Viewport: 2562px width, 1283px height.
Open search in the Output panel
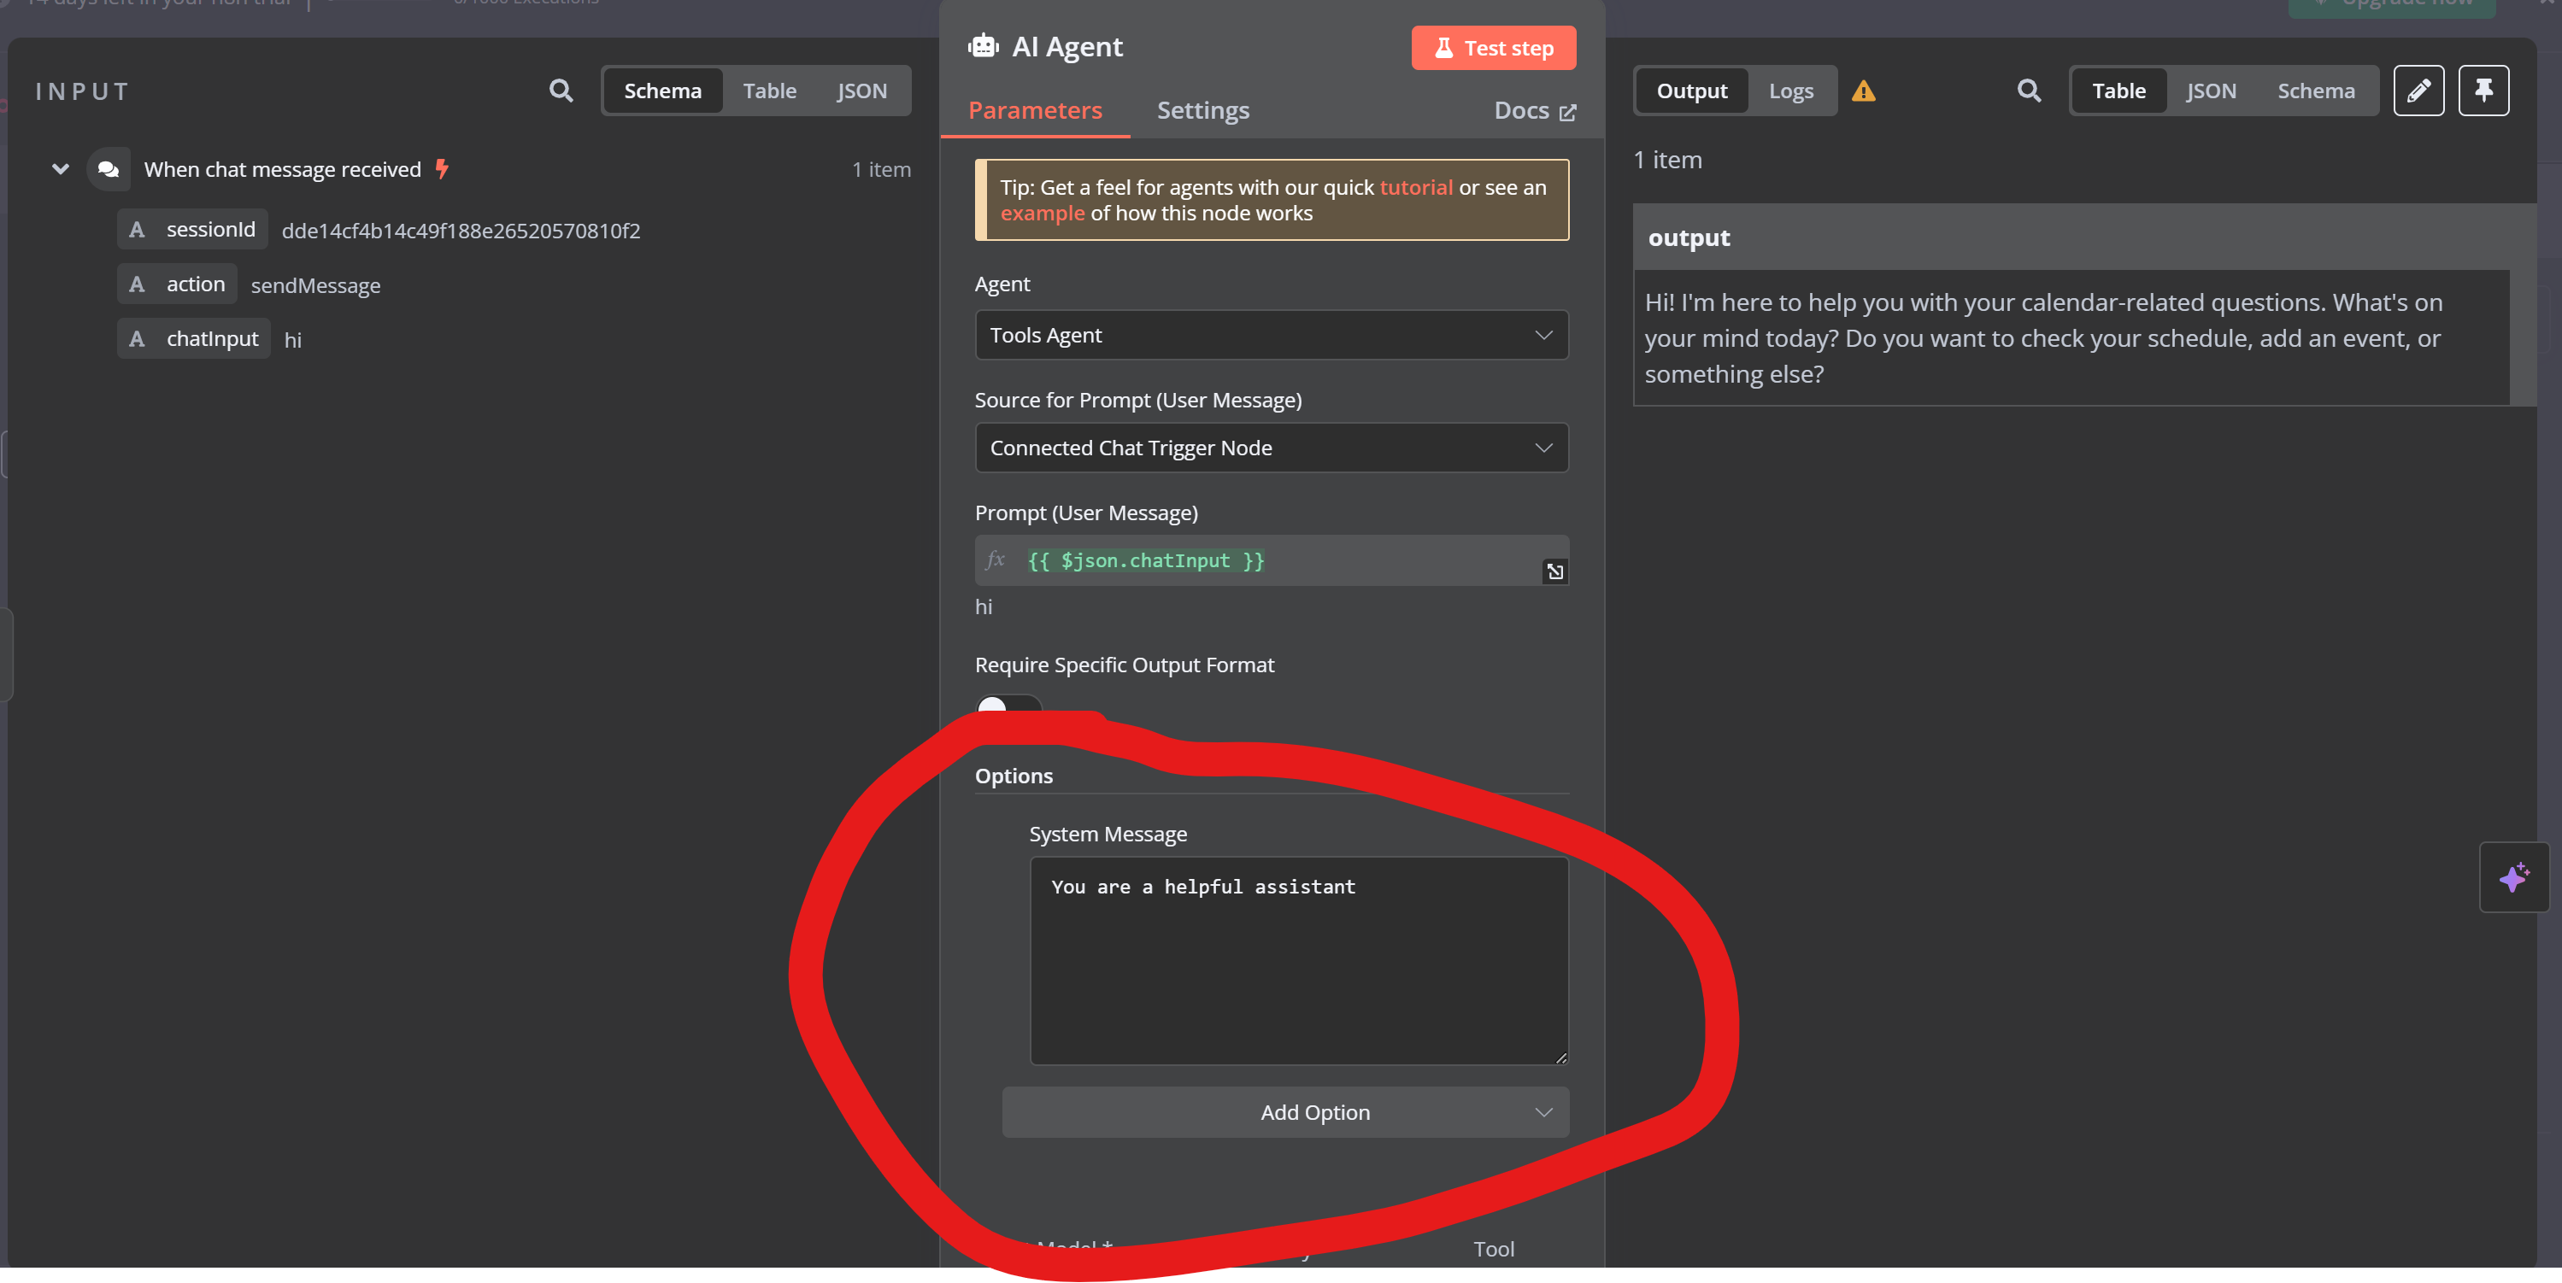(2029, 91)
